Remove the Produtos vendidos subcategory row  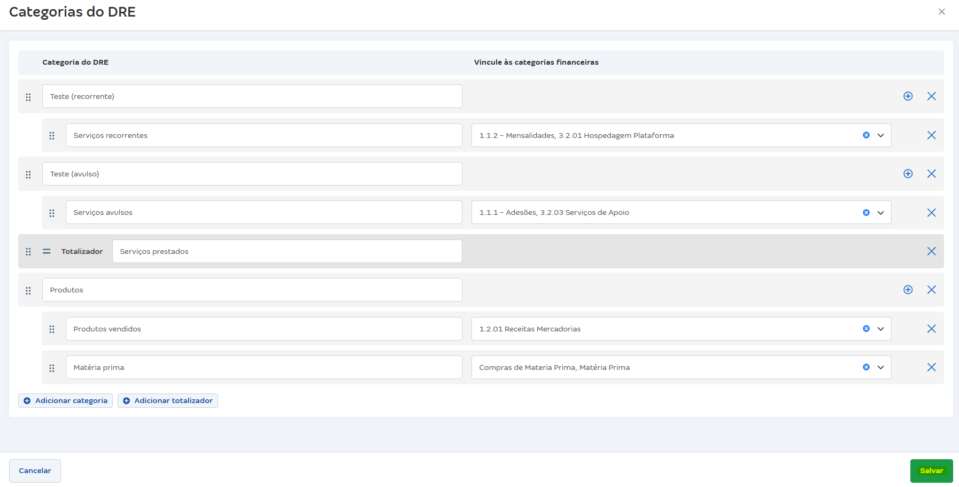pos(931,329)
